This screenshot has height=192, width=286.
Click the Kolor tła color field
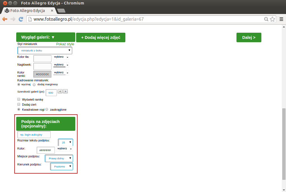point(42,58)
